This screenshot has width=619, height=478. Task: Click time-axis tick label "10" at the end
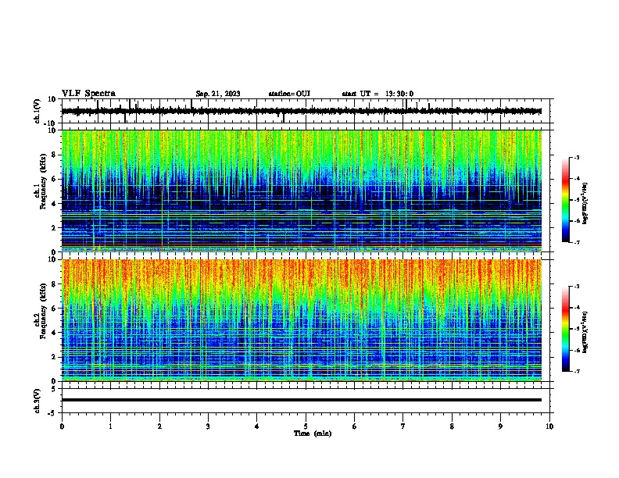coord(549,426)
